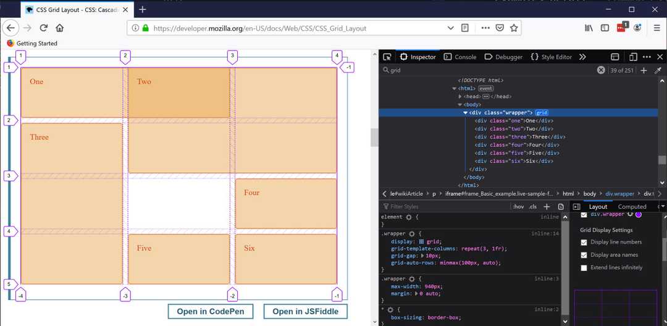Bookmark this page with the star icon
667x326 pixels.
point(514,28)
